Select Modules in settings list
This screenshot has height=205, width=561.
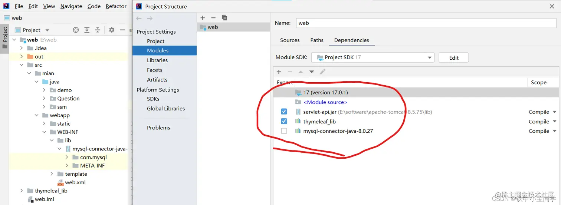[x=164, y=50]
